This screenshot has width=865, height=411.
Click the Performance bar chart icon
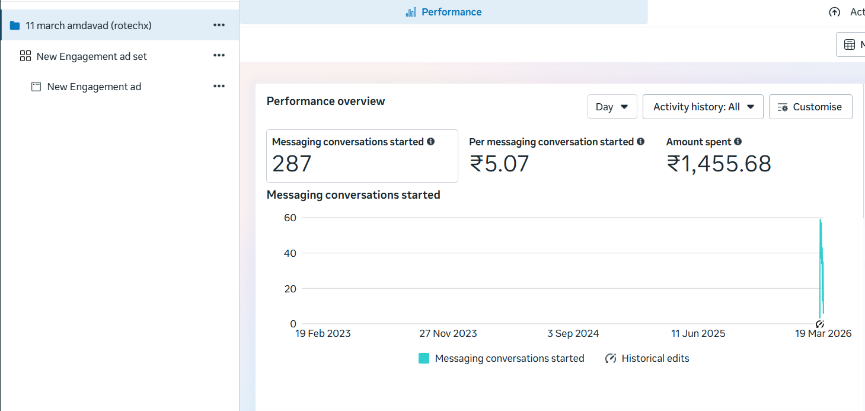click(411, 12)
